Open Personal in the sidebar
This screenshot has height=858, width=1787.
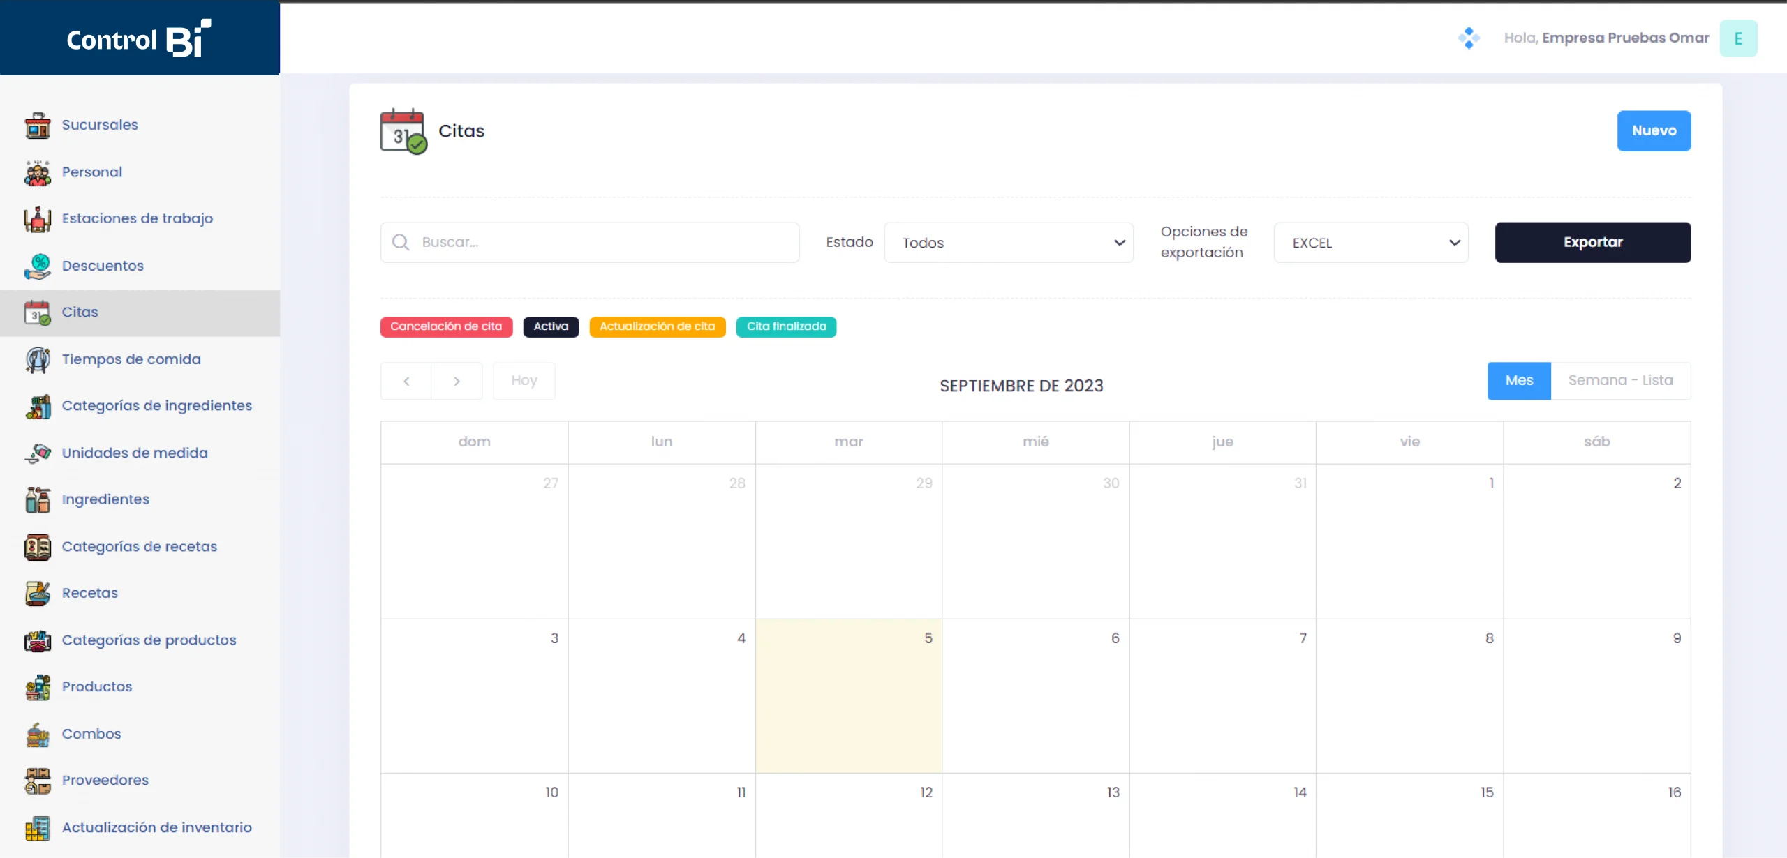tap(92, 172)
